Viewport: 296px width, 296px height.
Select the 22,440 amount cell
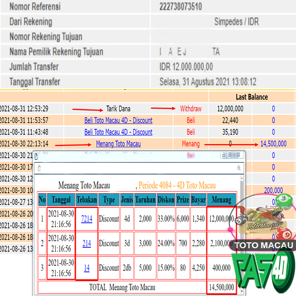pyautogui.click(x=230, y=121)
